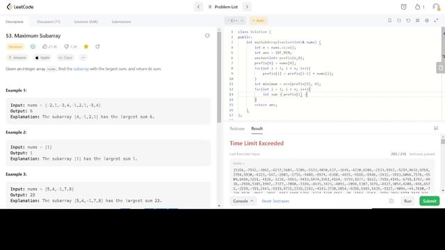Click the Submit button
Screen dimensions: 445x250
point(430,201)
